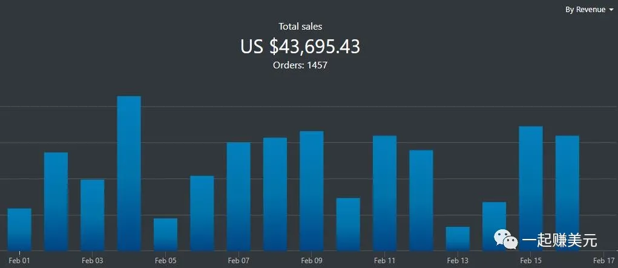
Task: Click the Chinese watermark text beside WeChat logo
Action: (x=560, y=241)
